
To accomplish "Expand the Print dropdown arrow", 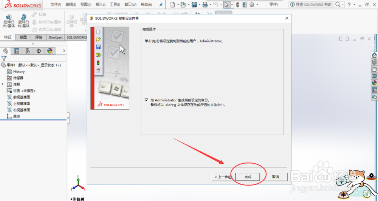I will 211,5.
